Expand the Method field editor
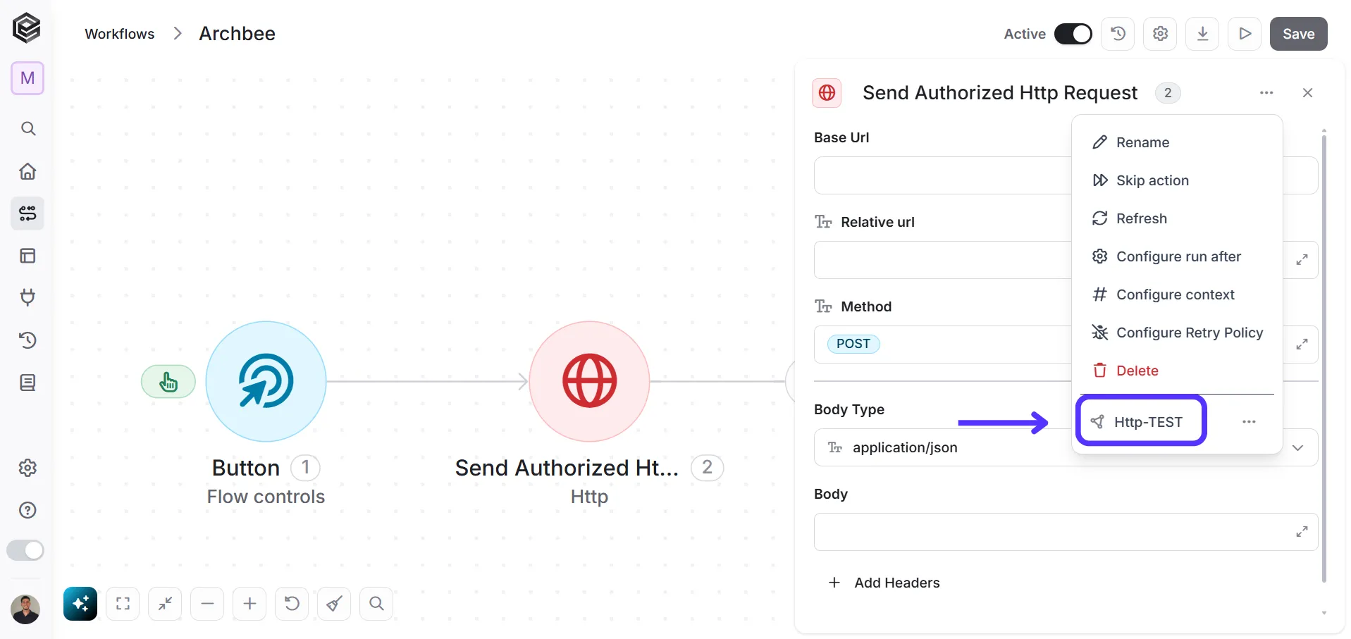1351x639 pixels. pyautogui.click(x=1302, y=345)
